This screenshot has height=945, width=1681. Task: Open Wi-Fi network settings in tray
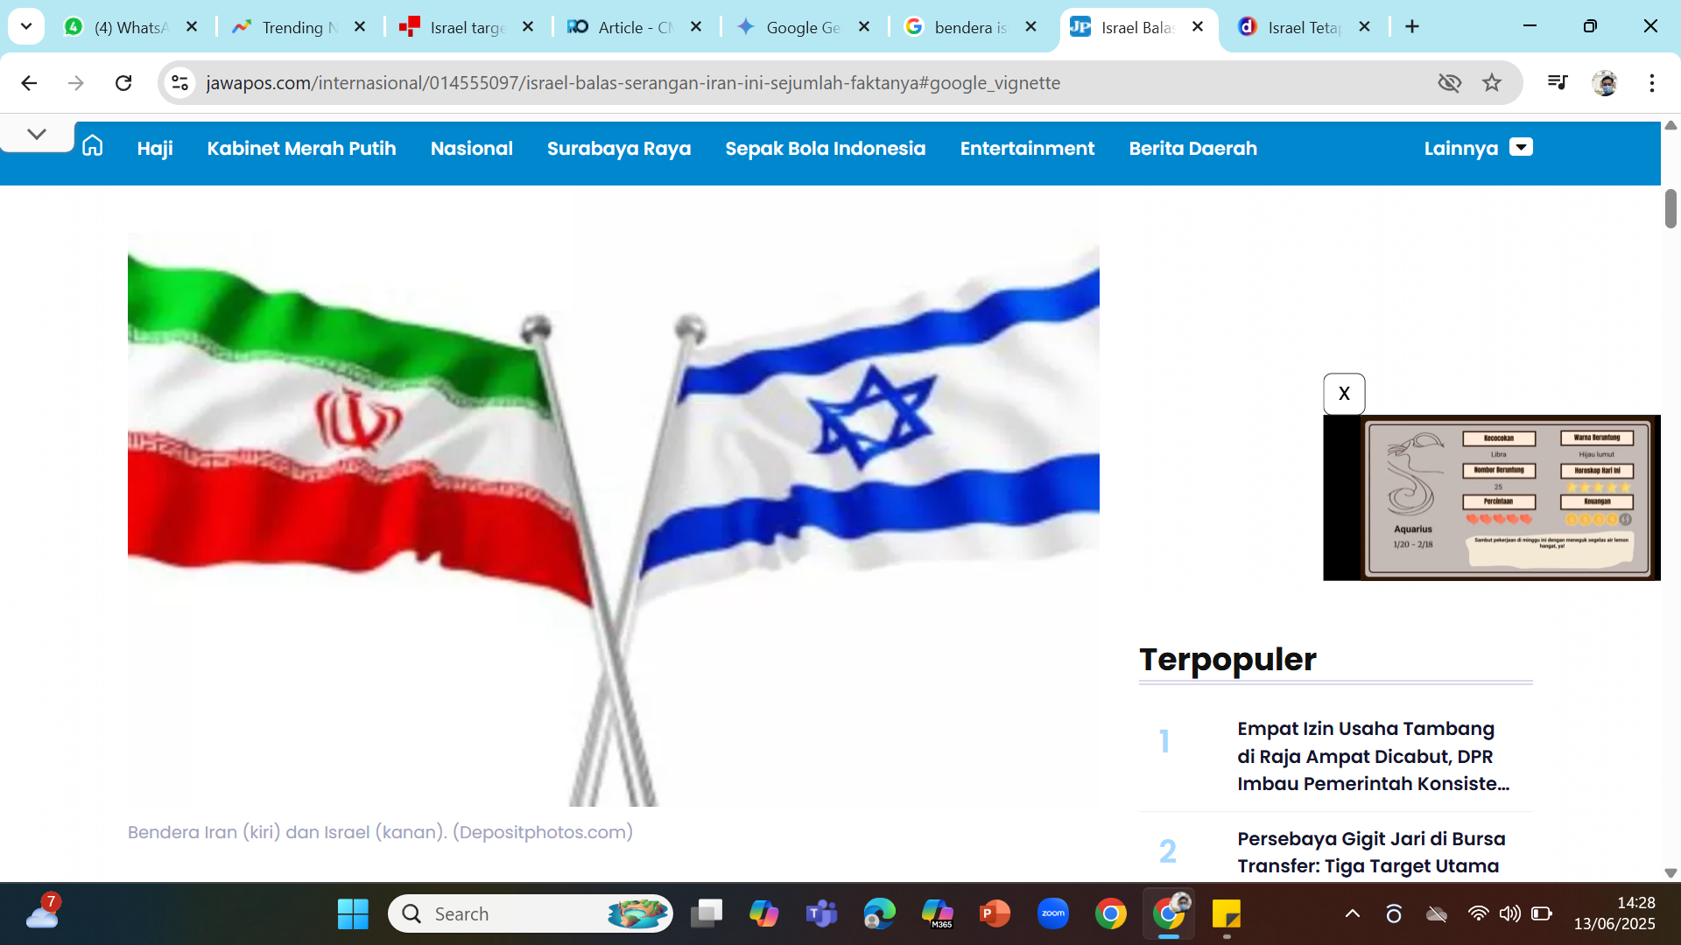pyautogui.click(x=1478, y=914)
